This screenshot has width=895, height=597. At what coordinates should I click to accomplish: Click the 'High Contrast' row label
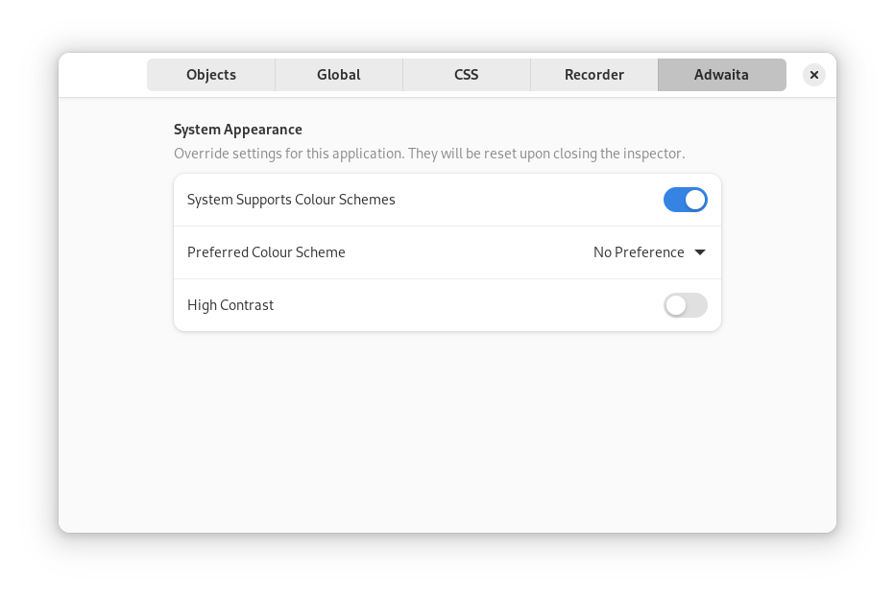point(230,305)
